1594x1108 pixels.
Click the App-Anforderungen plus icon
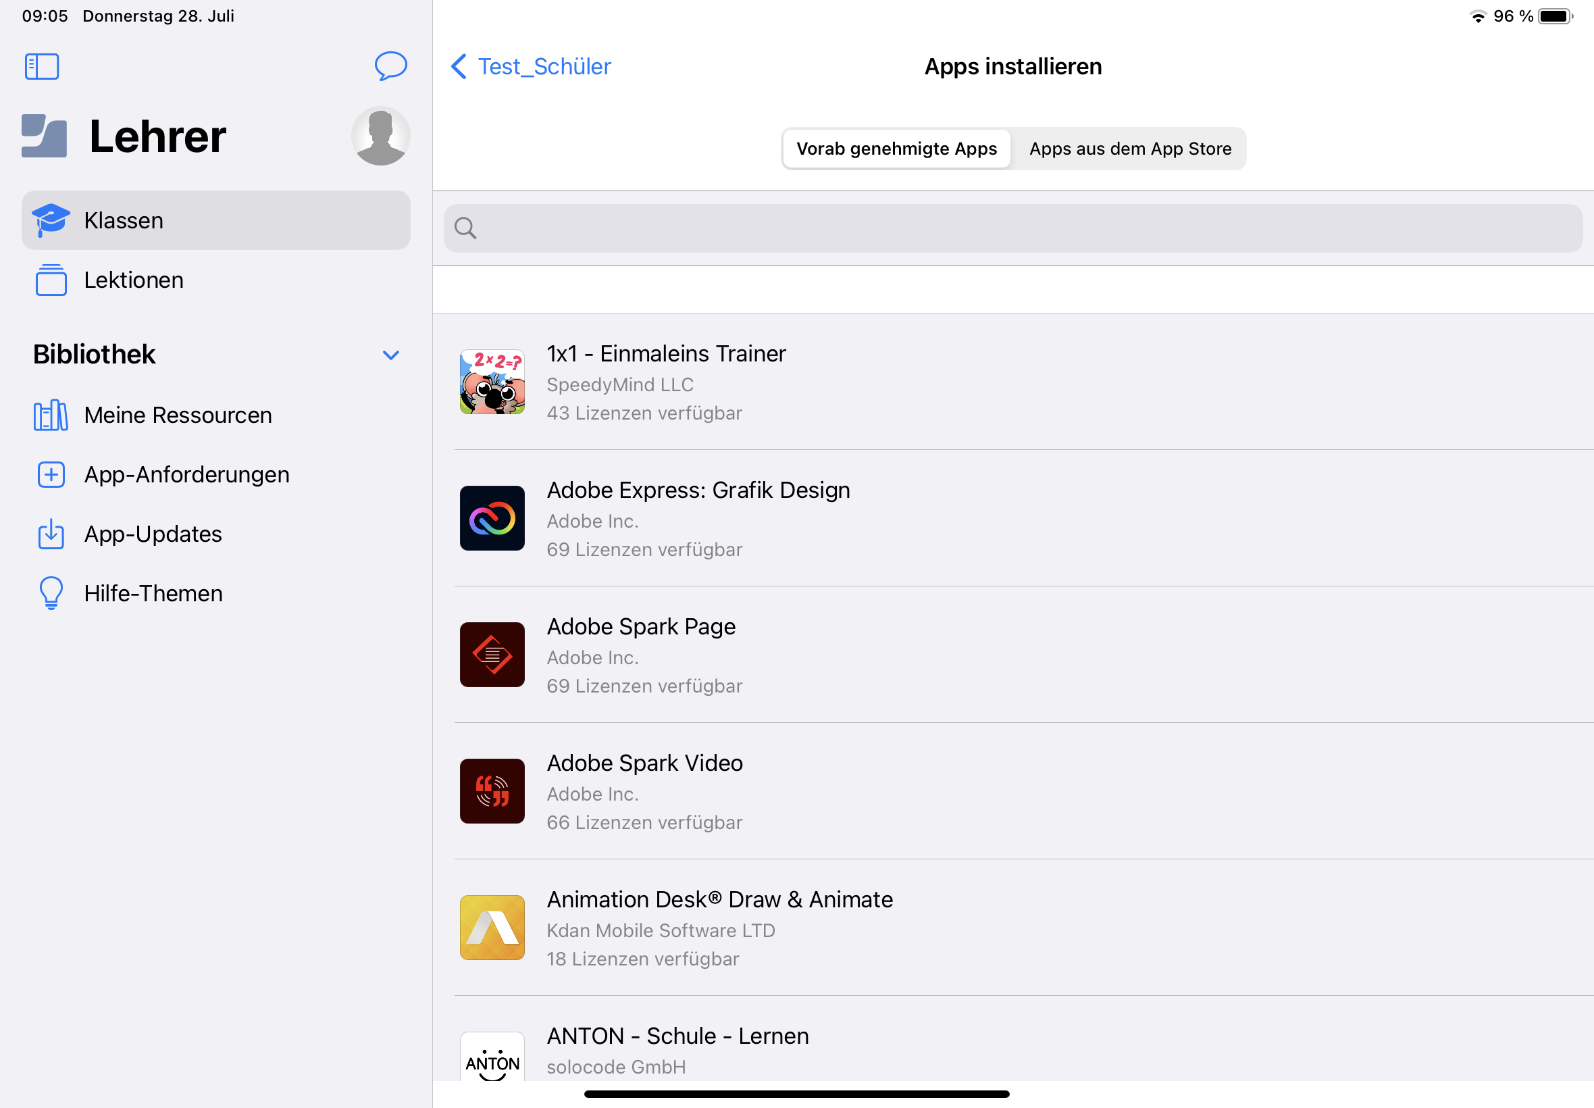pos(51,475)
